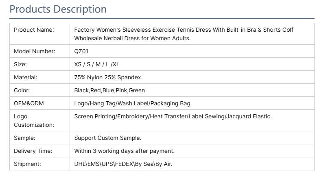Click the tennis dress product name text
This screenshot has height=172, width=330.
(184, 34)
